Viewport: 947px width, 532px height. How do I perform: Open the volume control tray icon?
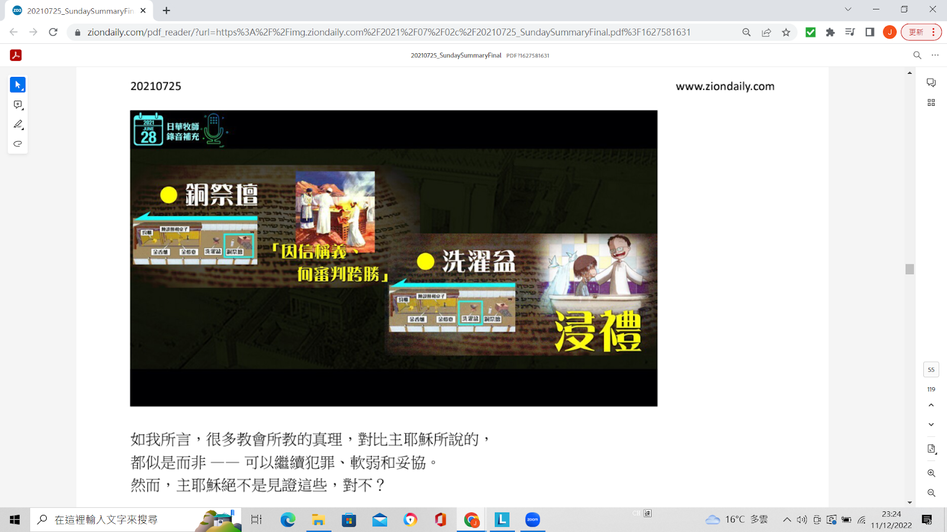pyautogui.click(x=801, y=520)
